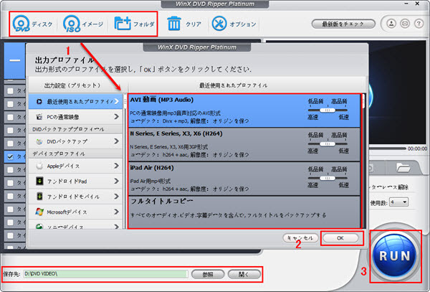Click the 保存先 destination path field
Screen dimensions: 430x292
click(106, 274)
